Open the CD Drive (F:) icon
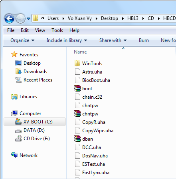 [x=18, y=139]
